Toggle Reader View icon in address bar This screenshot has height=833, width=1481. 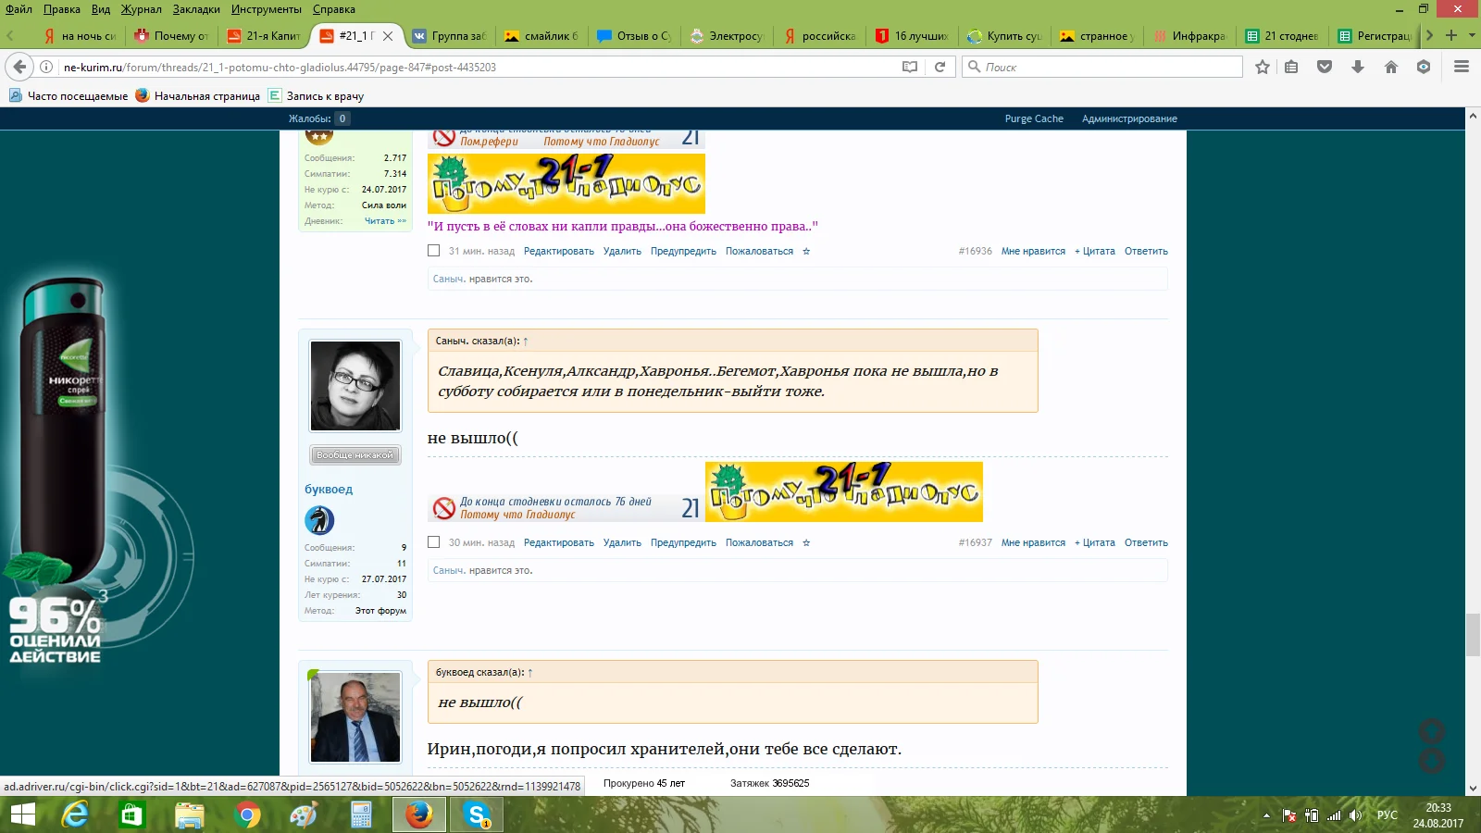(910, 67)
